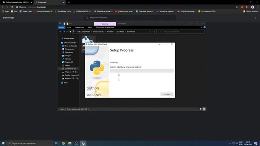Click the Explorer quick access properties icon

click(x=64, y=24)
